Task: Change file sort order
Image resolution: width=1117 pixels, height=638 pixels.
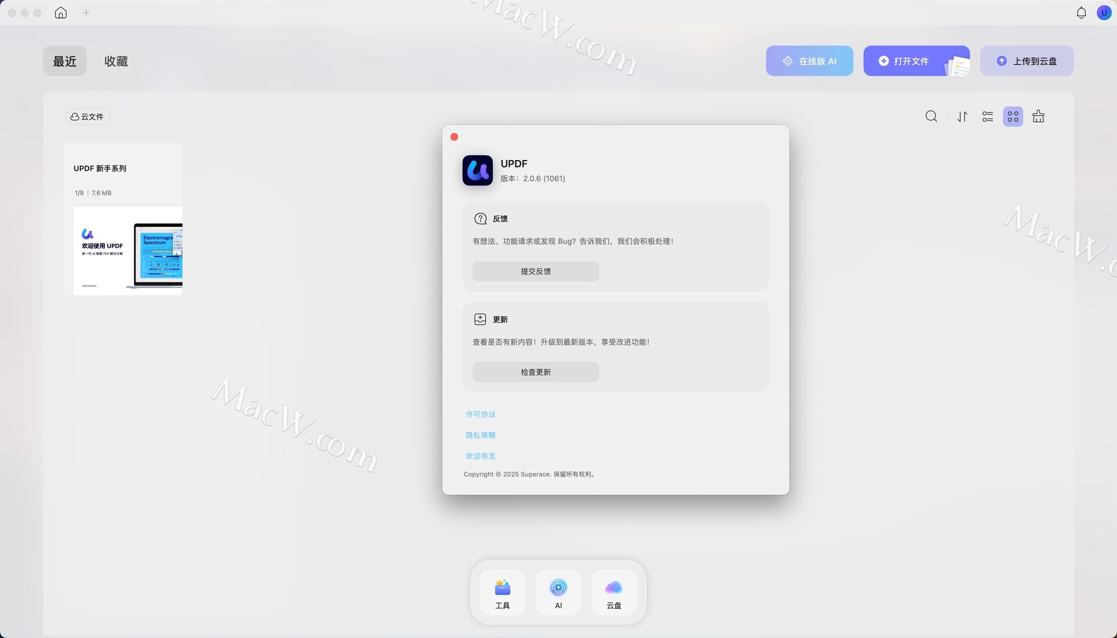Action: coord(962,117)
